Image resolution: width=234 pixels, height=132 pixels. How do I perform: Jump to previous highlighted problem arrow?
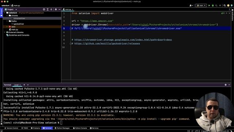pyautogui.click(x=226, y=13)
